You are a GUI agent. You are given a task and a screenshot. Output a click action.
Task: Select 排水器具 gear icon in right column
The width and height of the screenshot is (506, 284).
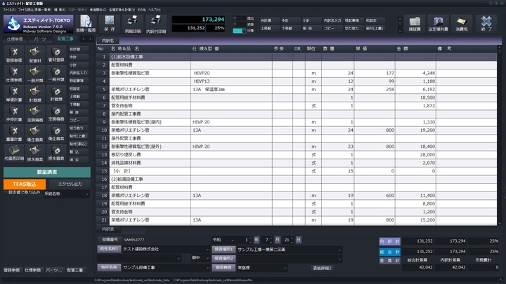click(x=56, y=153)
